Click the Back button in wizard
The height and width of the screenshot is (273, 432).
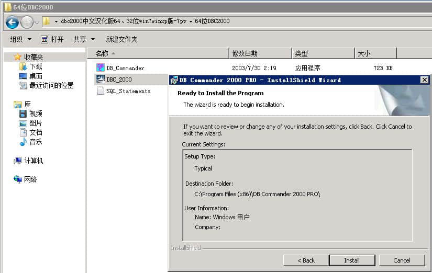point(306,260)
